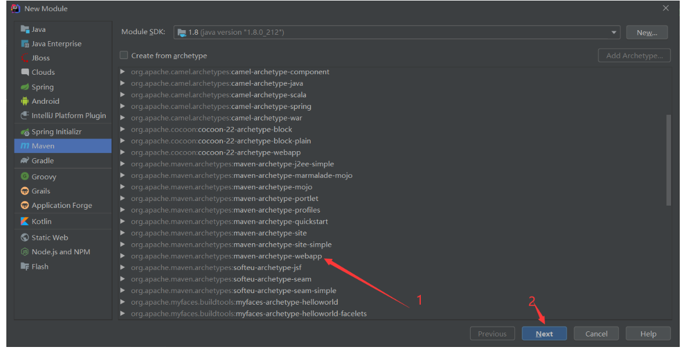700x351 pixels.
Task: Select Kotlin module type
Action: point(63,221)
